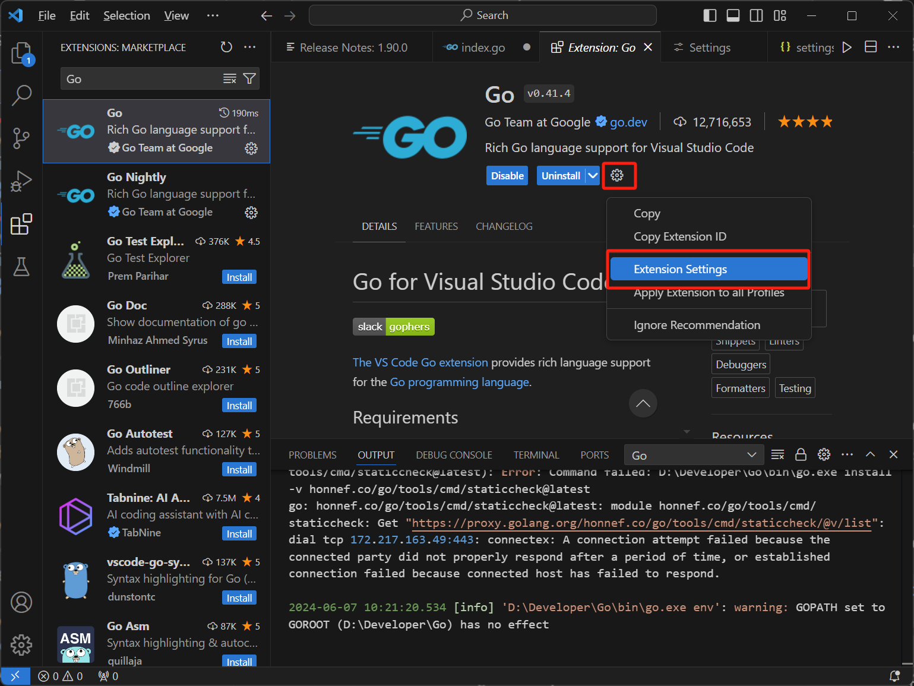914x686 pixels.
Task: Open more panel actions ellipsis
Action: 847,455
